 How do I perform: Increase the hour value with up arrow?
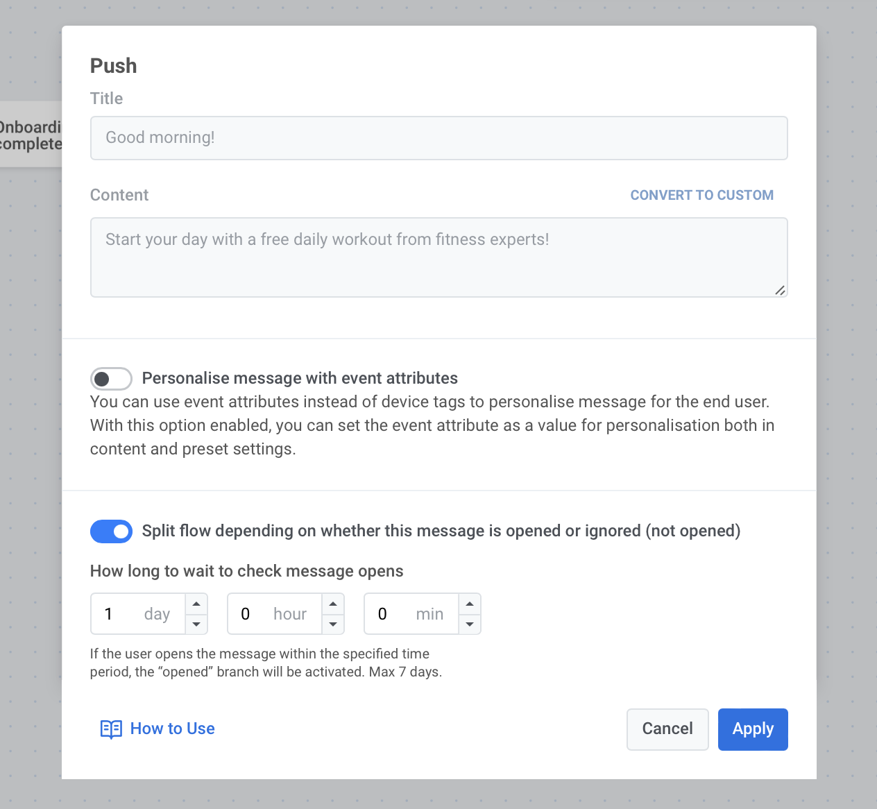333,604
